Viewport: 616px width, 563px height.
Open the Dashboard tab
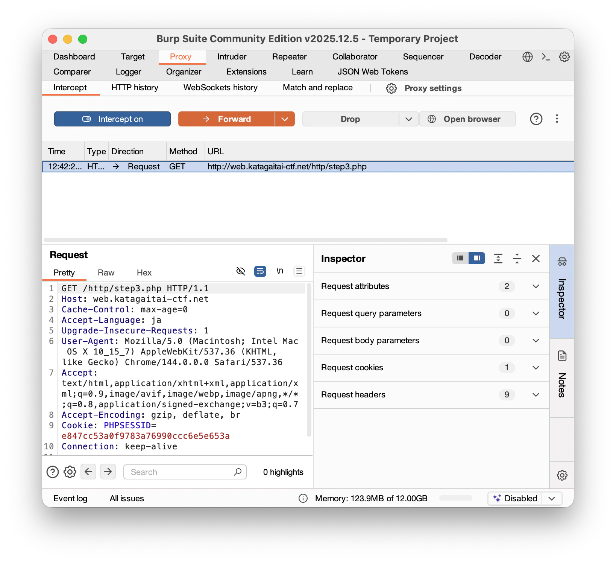tap(74, 57)
